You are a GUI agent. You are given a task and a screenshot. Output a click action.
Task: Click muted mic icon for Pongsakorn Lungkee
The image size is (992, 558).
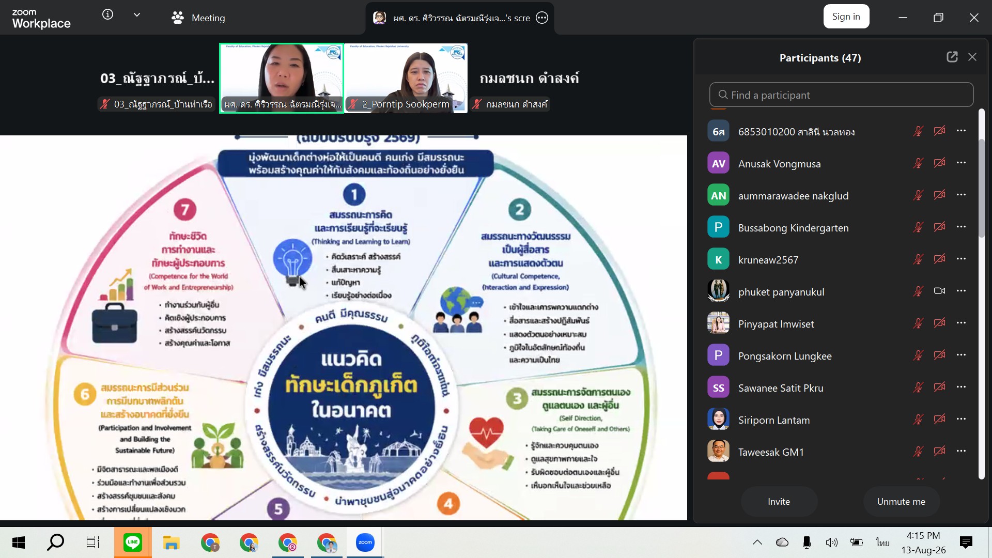(x=918, y=355)
